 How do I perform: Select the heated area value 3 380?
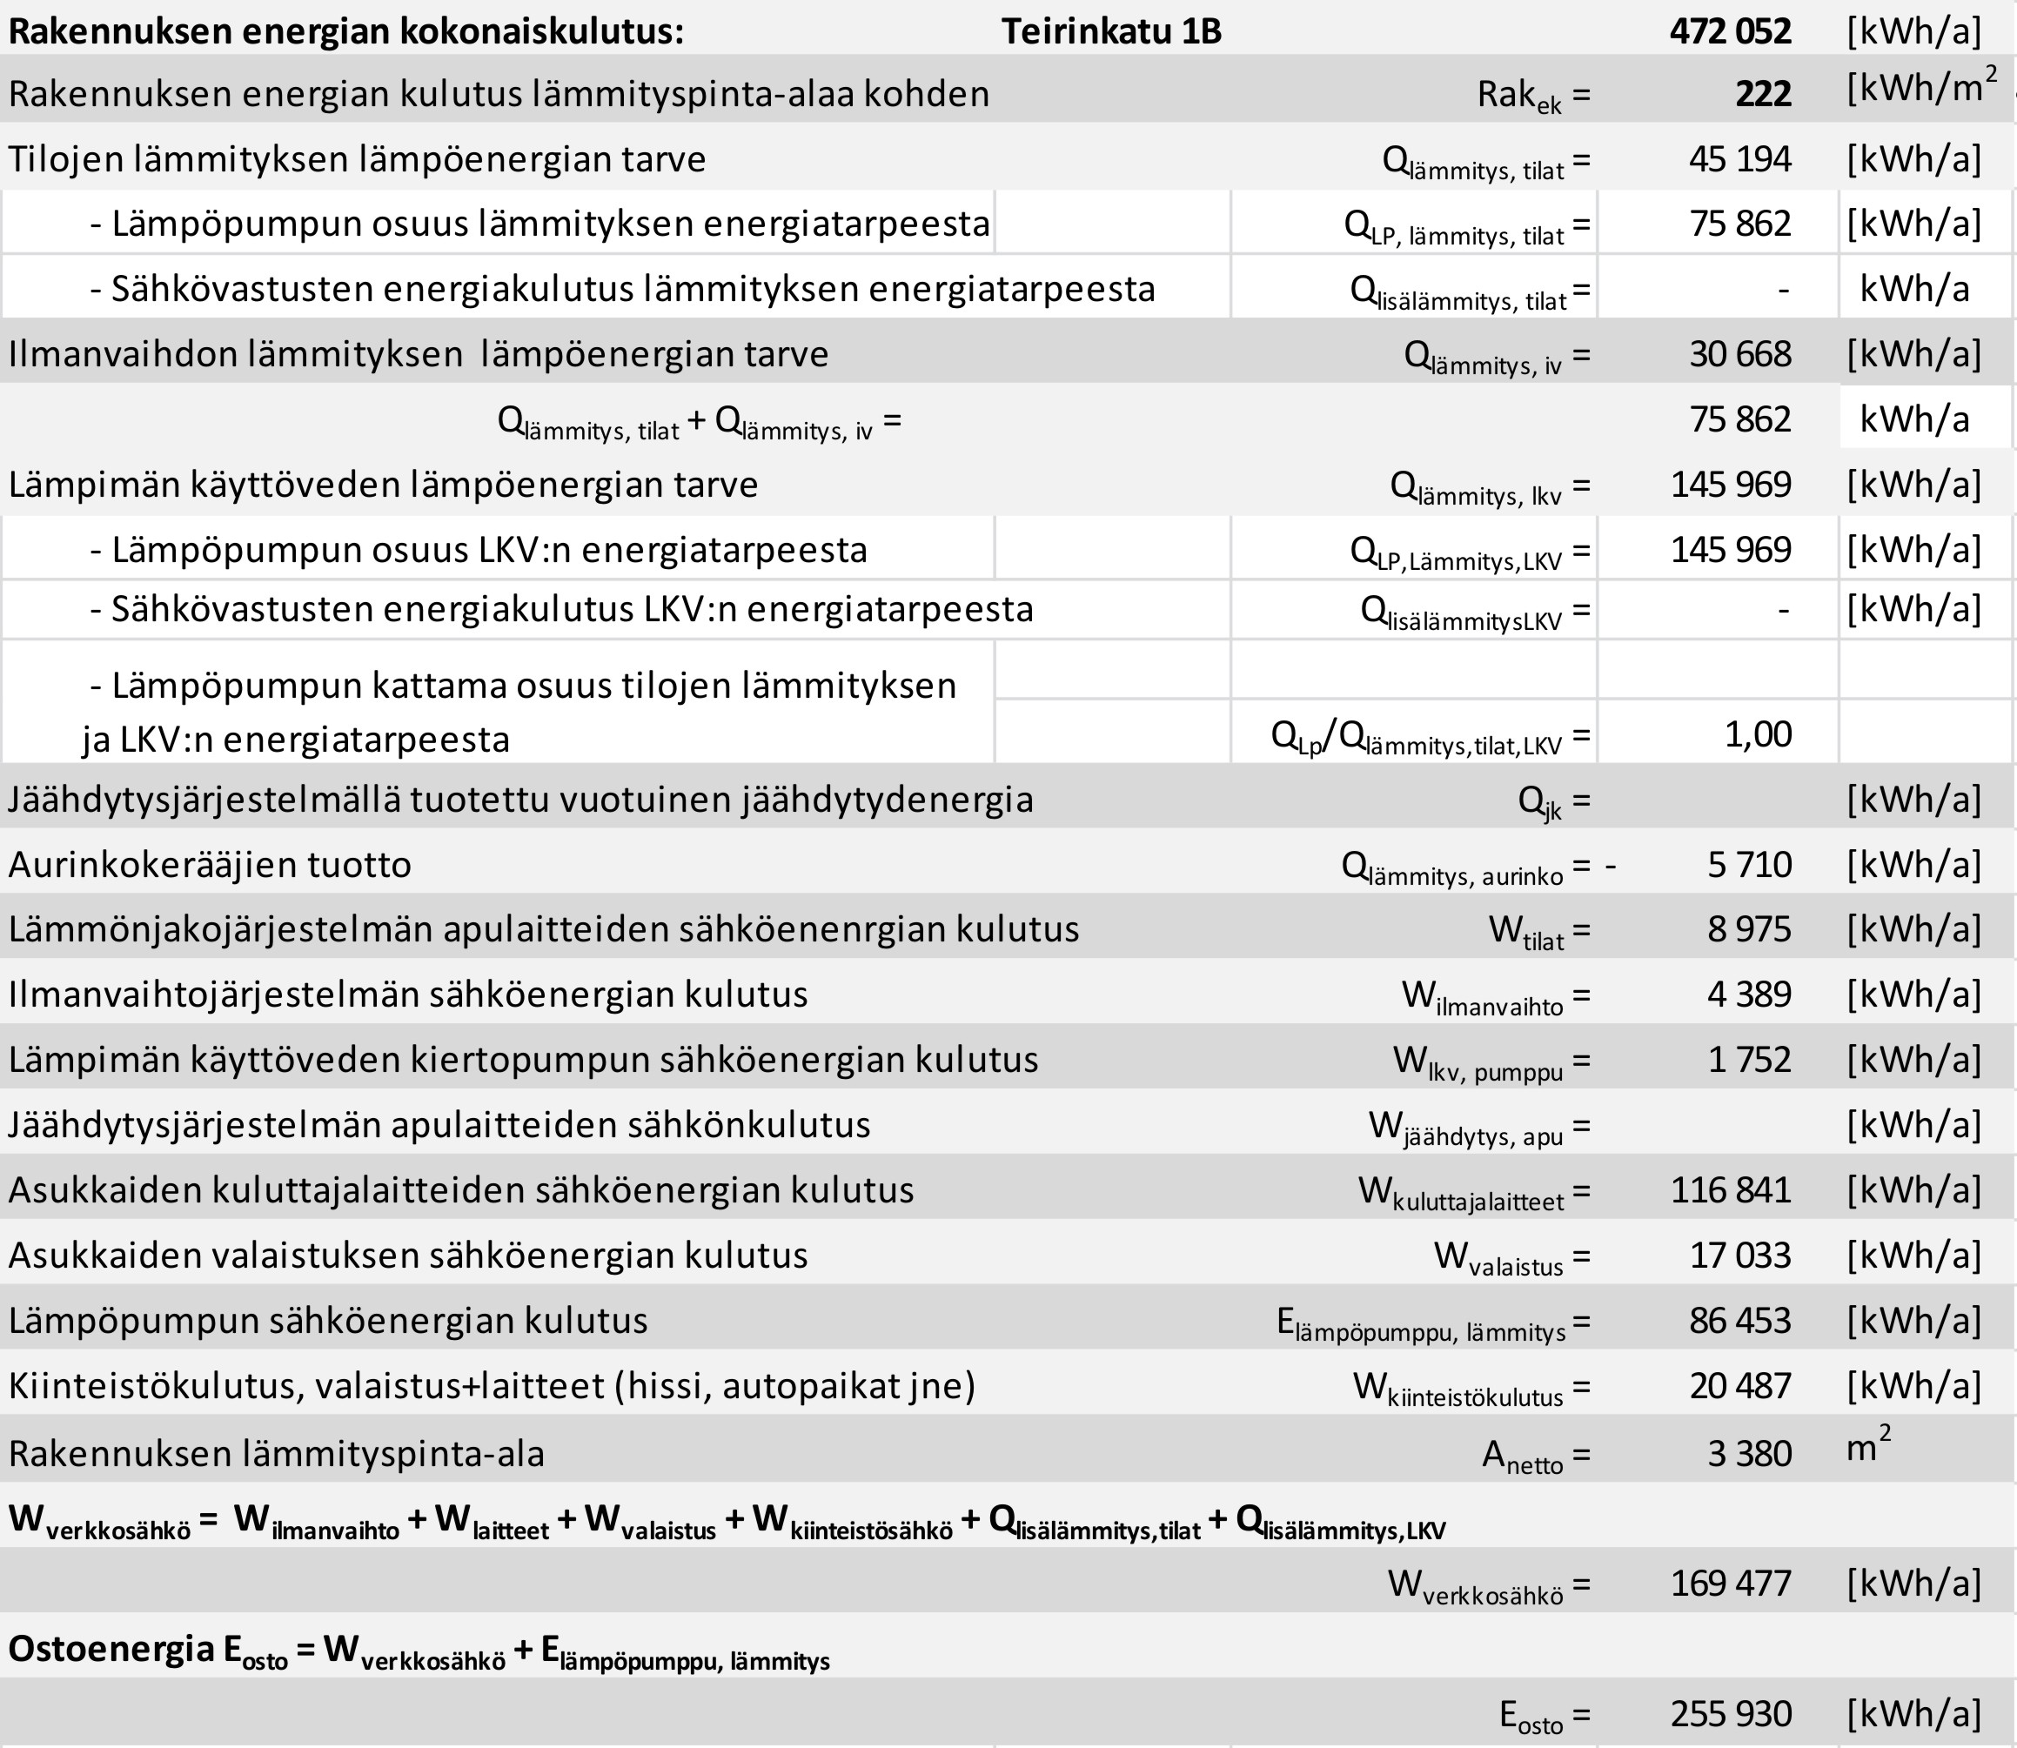click(x=1749, y=1453)
